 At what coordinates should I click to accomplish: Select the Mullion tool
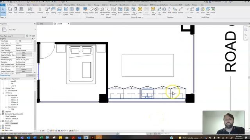(78, 10)
